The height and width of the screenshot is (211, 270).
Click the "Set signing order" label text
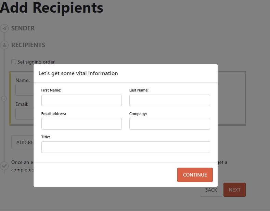coord(36,62)
